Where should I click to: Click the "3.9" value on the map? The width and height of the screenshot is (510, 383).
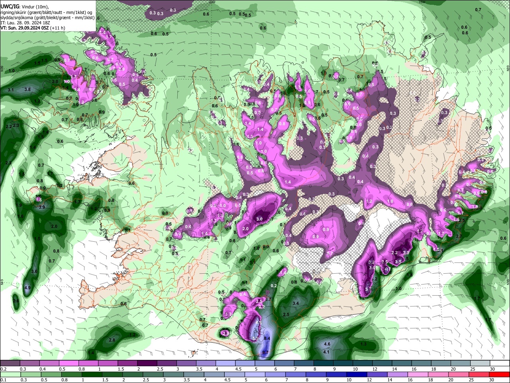click(42, 207)
